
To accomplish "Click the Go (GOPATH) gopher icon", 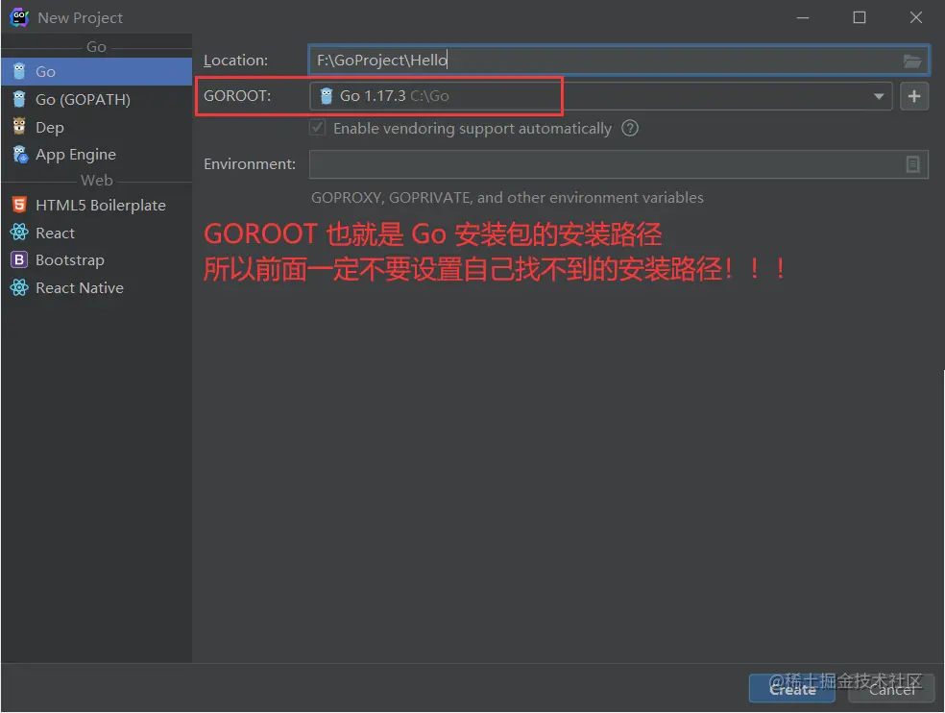I will (19, 99).
